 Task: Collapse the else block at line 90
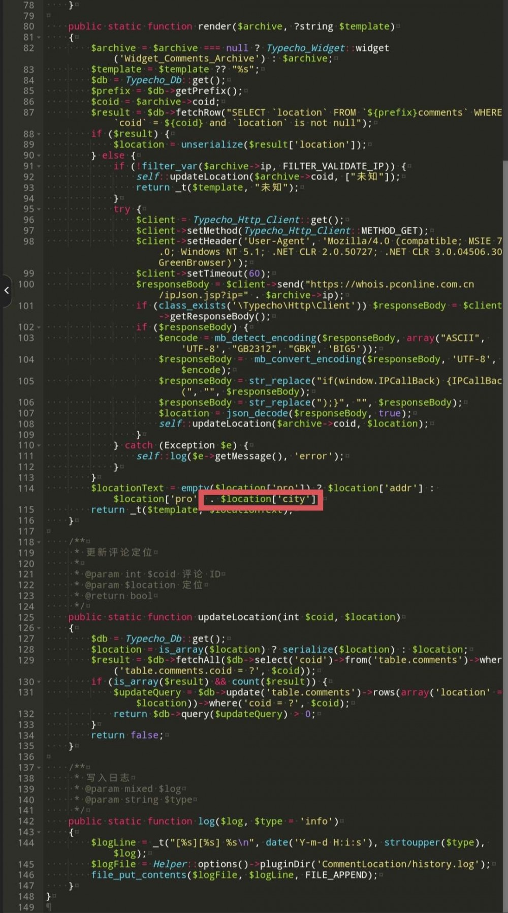(39, 156)
